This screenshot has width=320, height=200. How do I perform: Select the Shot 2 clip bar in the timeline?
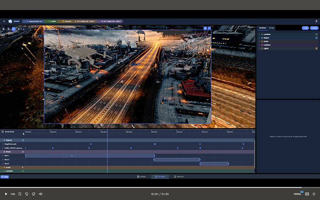click(x=177, y=160)
